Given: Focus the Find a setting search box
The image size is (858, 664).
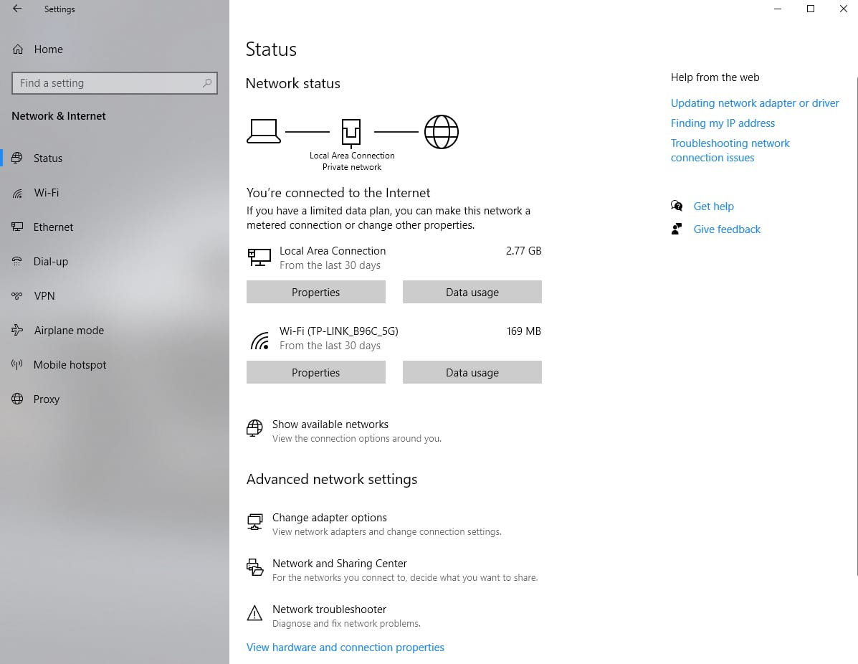Looking at the screenshot, I should 108,83.
